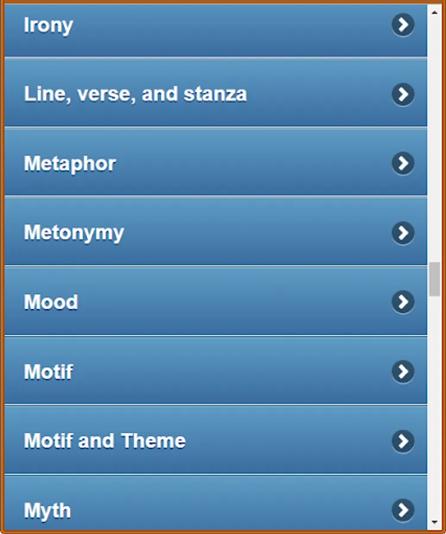Screen dimensions: 446x534
Task: Open the Line, verse, and stanza entry
Action: pos(216,93)
